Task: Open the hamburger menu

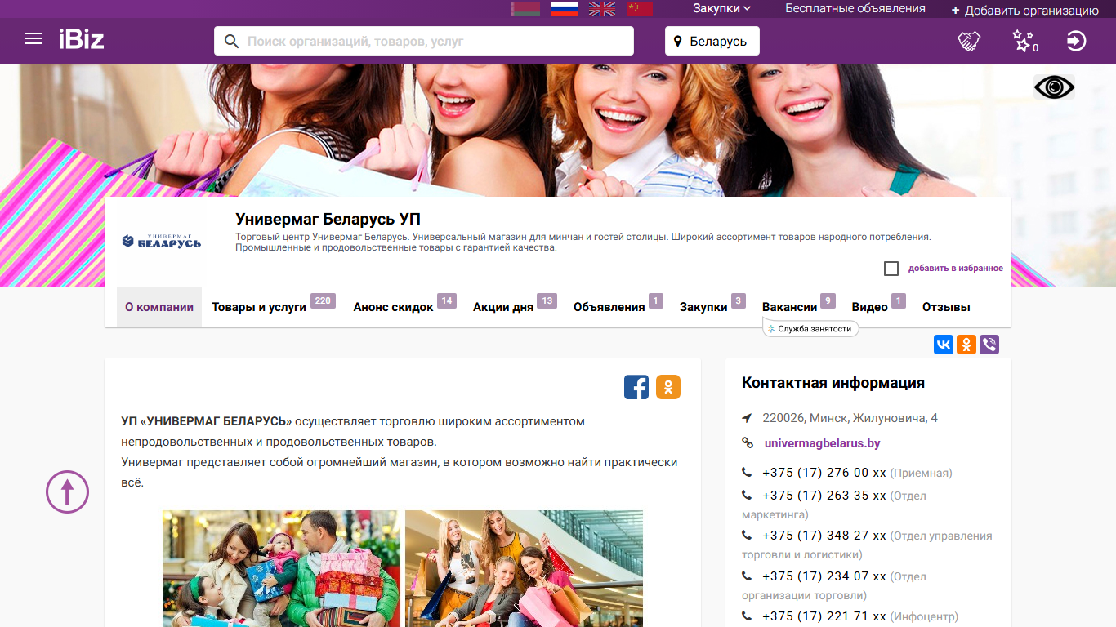Action: click(33, 38)
